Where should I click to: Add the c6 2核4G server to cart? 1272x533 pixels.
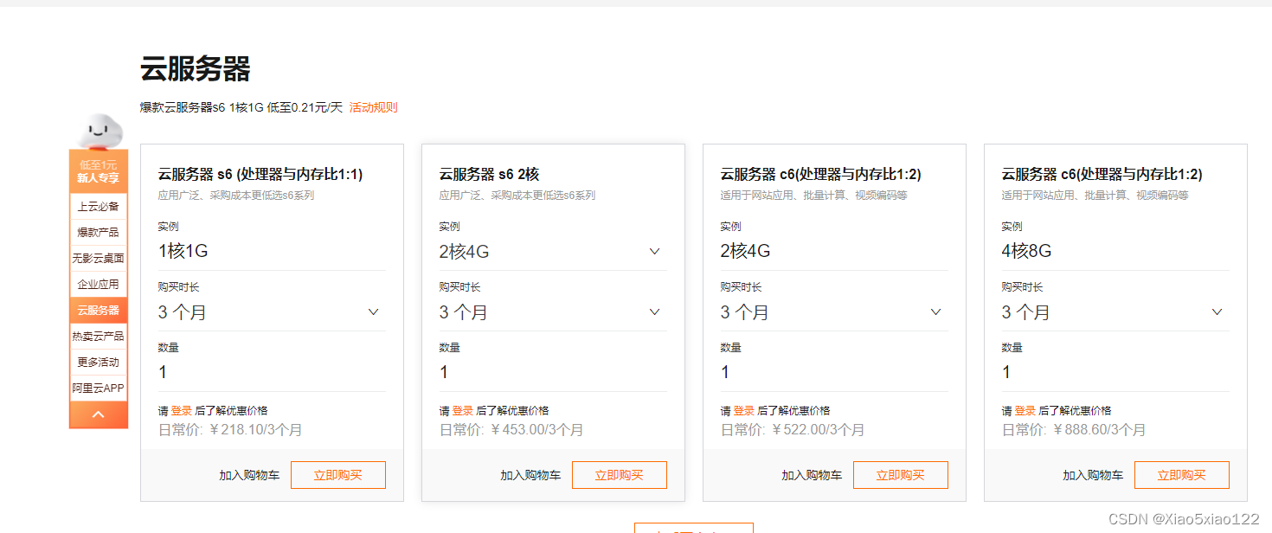(812, 475)
